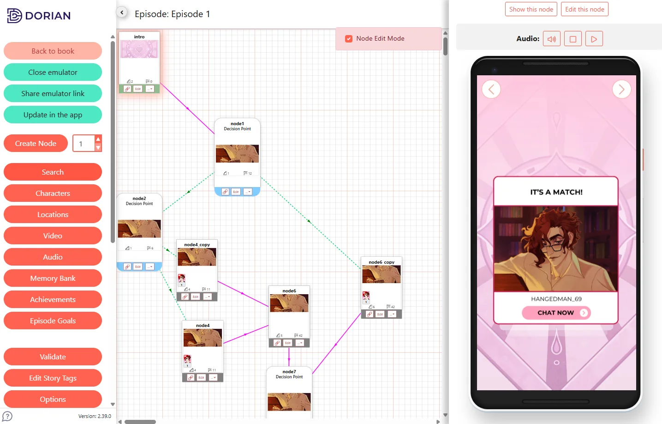Click the Edit button on intro node
This screenshot has height=424, width=662.
[138, 89]
